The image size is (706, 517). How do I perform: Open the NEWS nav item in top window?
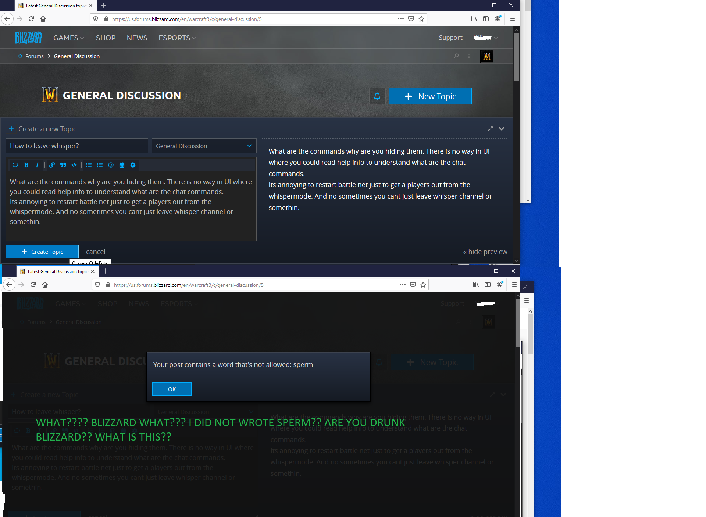click(137, 38)
